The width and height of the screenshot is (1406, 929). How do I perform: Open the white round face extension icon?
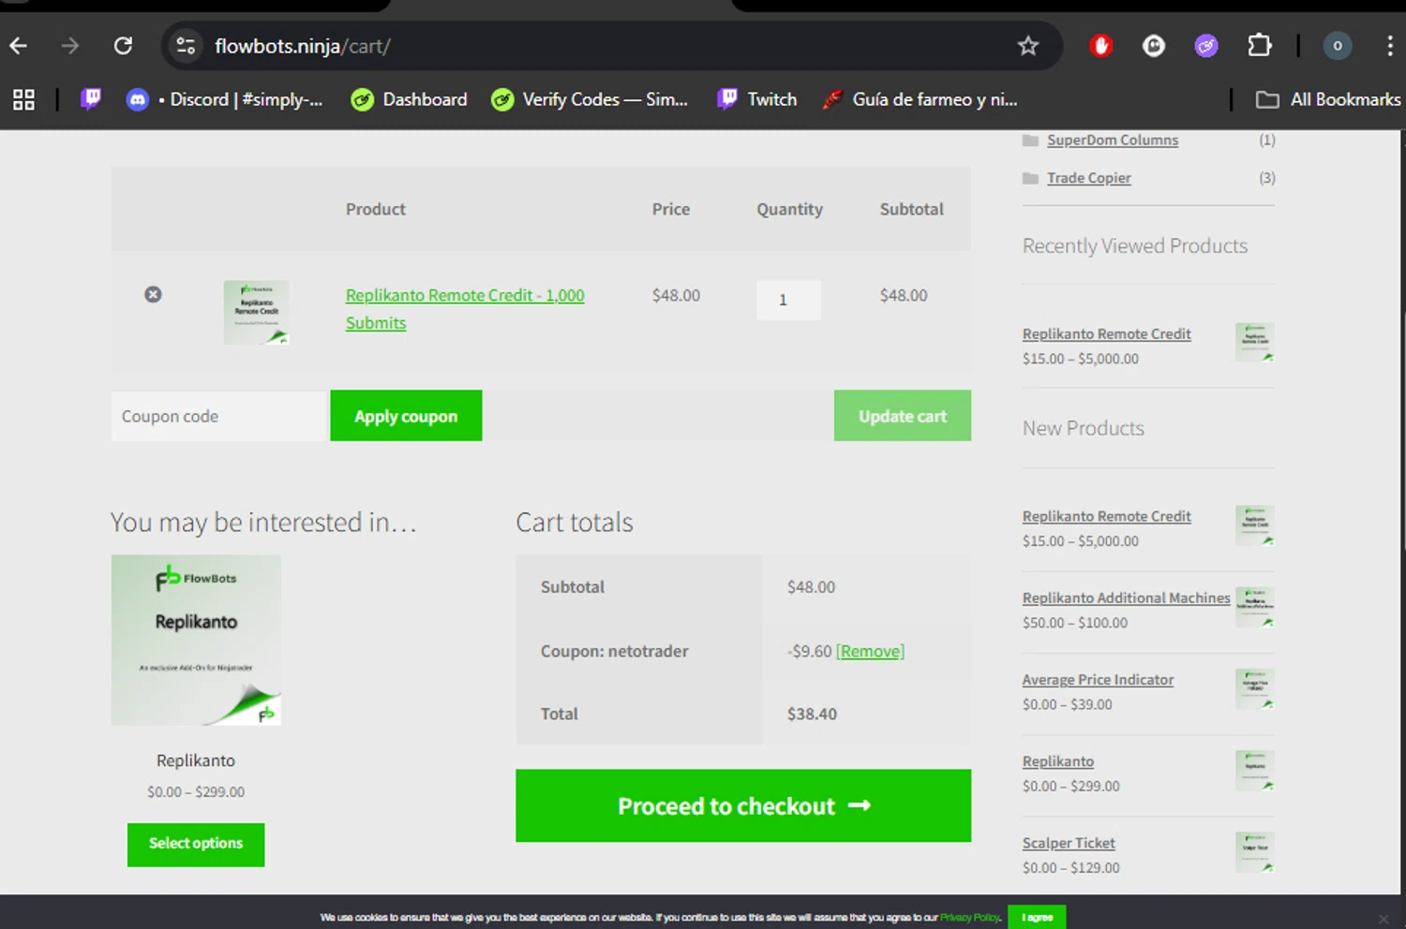[x=1154, y=46]
